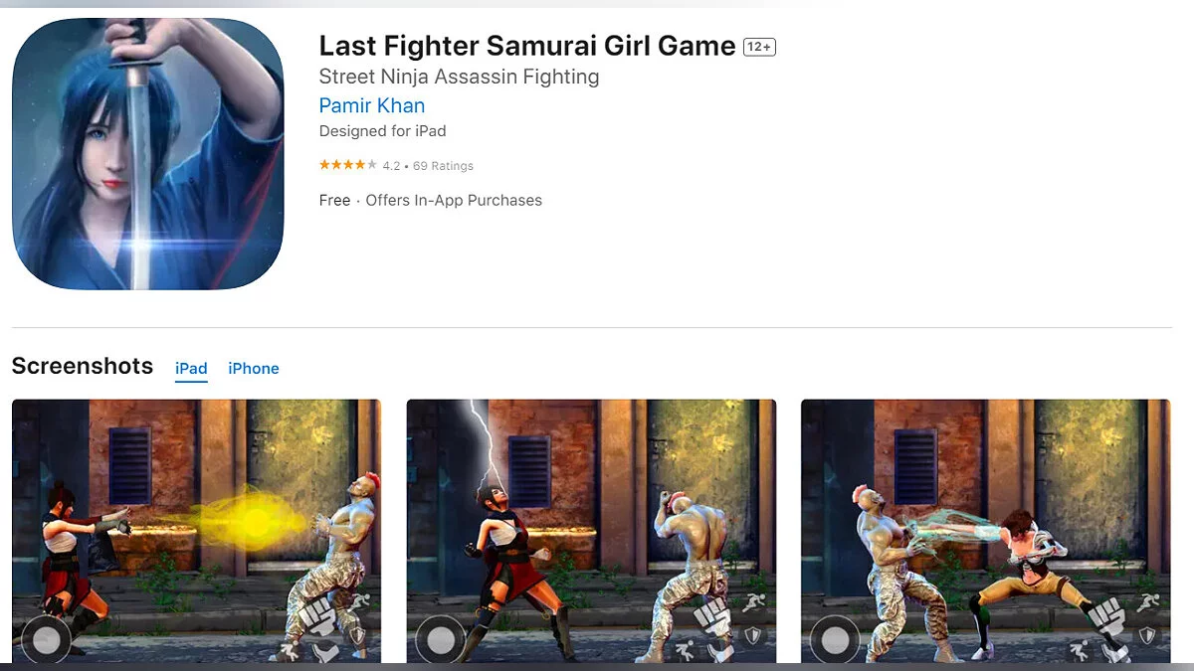Open the Pamir Khan developer link
The height and width of the screenshot is (671, 1194).
tap(372, 105)
